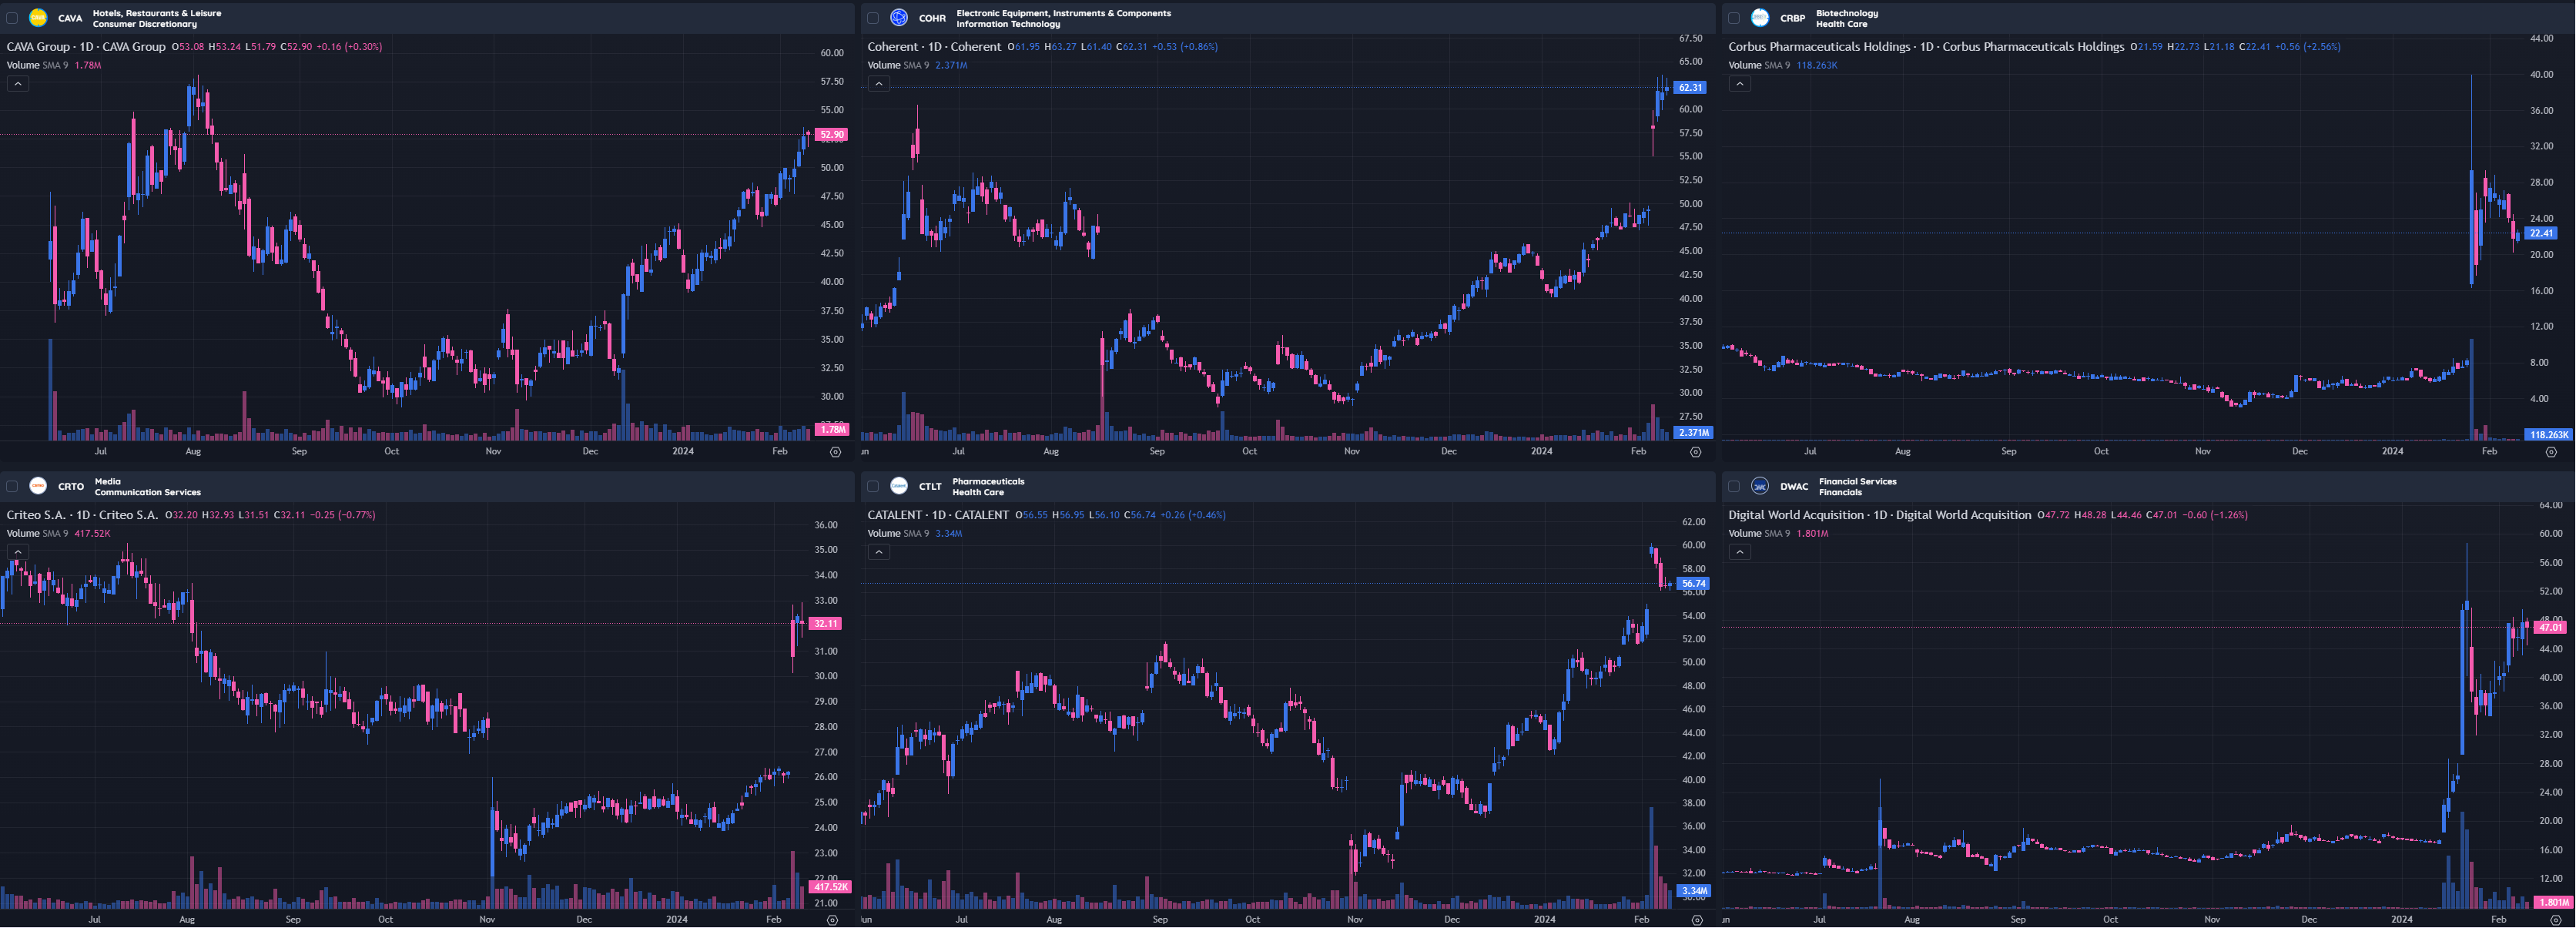The image size is (2576, 928).
Task: Click the DWAC logo icon
Action: pyautogui.click(x=1760, y=486)
